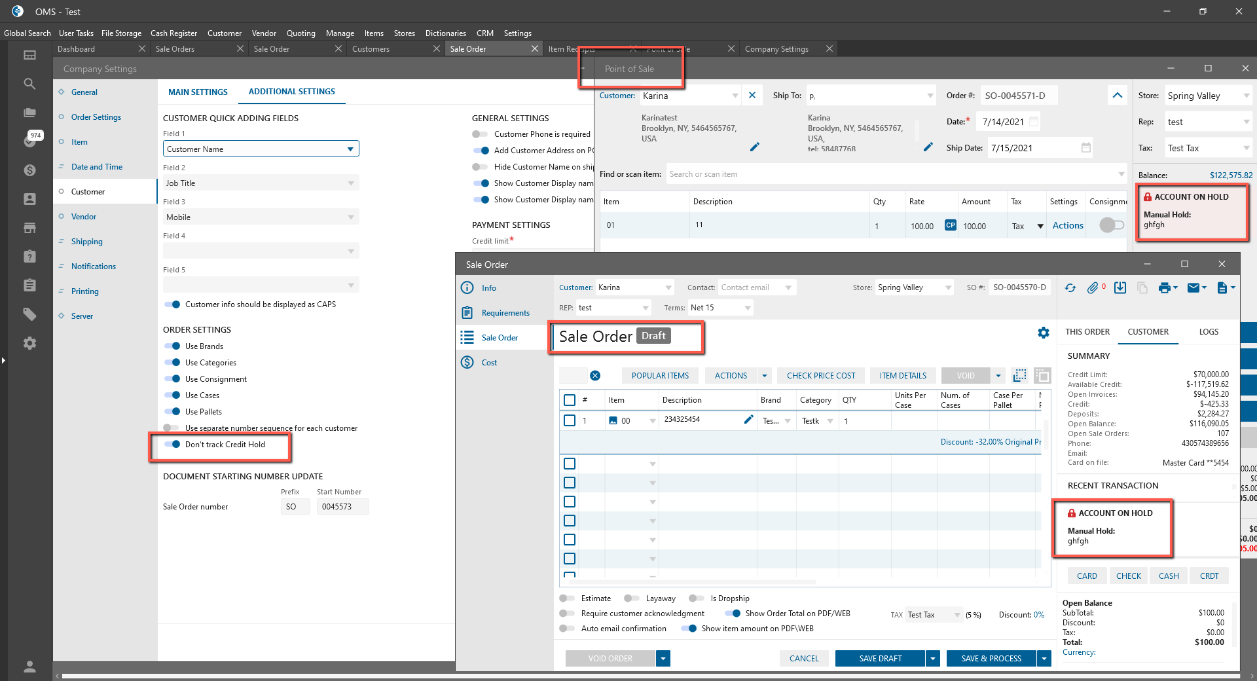Enable the Estimate toggle
1257x681 pixels.
click(567, 598)
